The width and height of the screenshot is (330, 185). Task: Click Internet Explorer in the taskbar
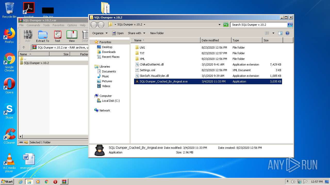pyautogui.click(x=20, y=182)
